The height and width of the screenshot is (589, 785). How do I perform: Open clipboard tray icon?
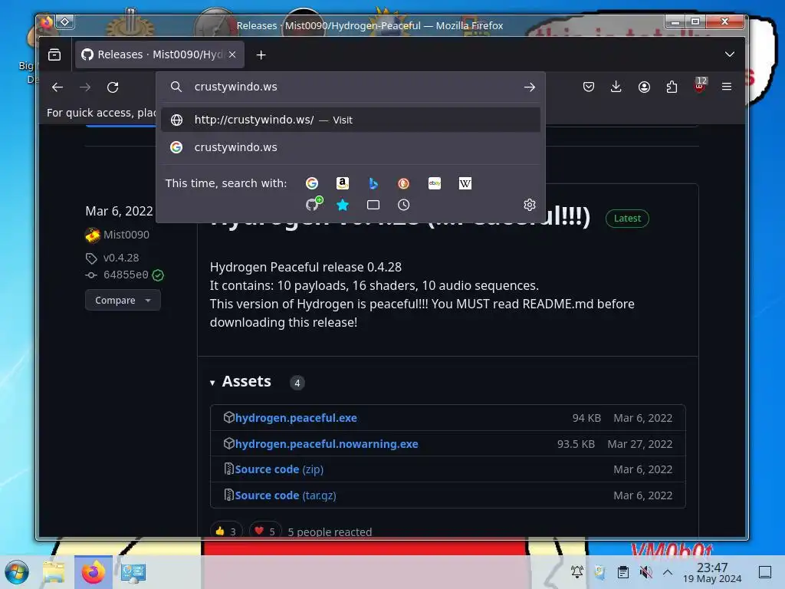click(622, 571)
